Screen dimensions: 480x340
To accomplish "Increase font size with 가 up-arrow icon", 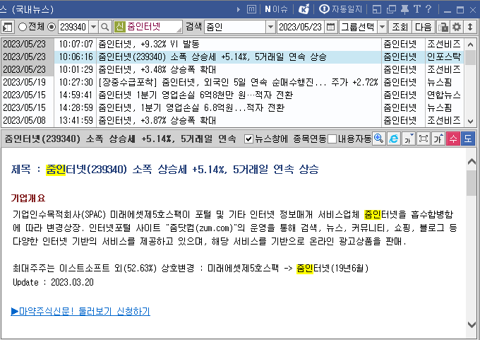I will (x=438, y=139).
